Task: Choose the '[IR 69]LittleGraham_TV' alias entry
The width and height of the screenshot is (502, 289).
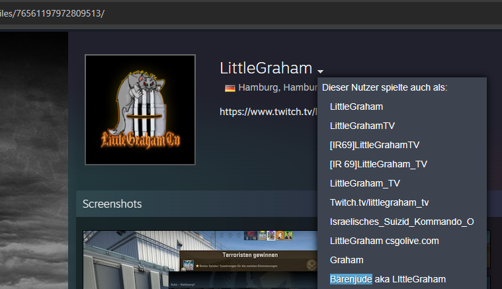Action: coord(378,164)
